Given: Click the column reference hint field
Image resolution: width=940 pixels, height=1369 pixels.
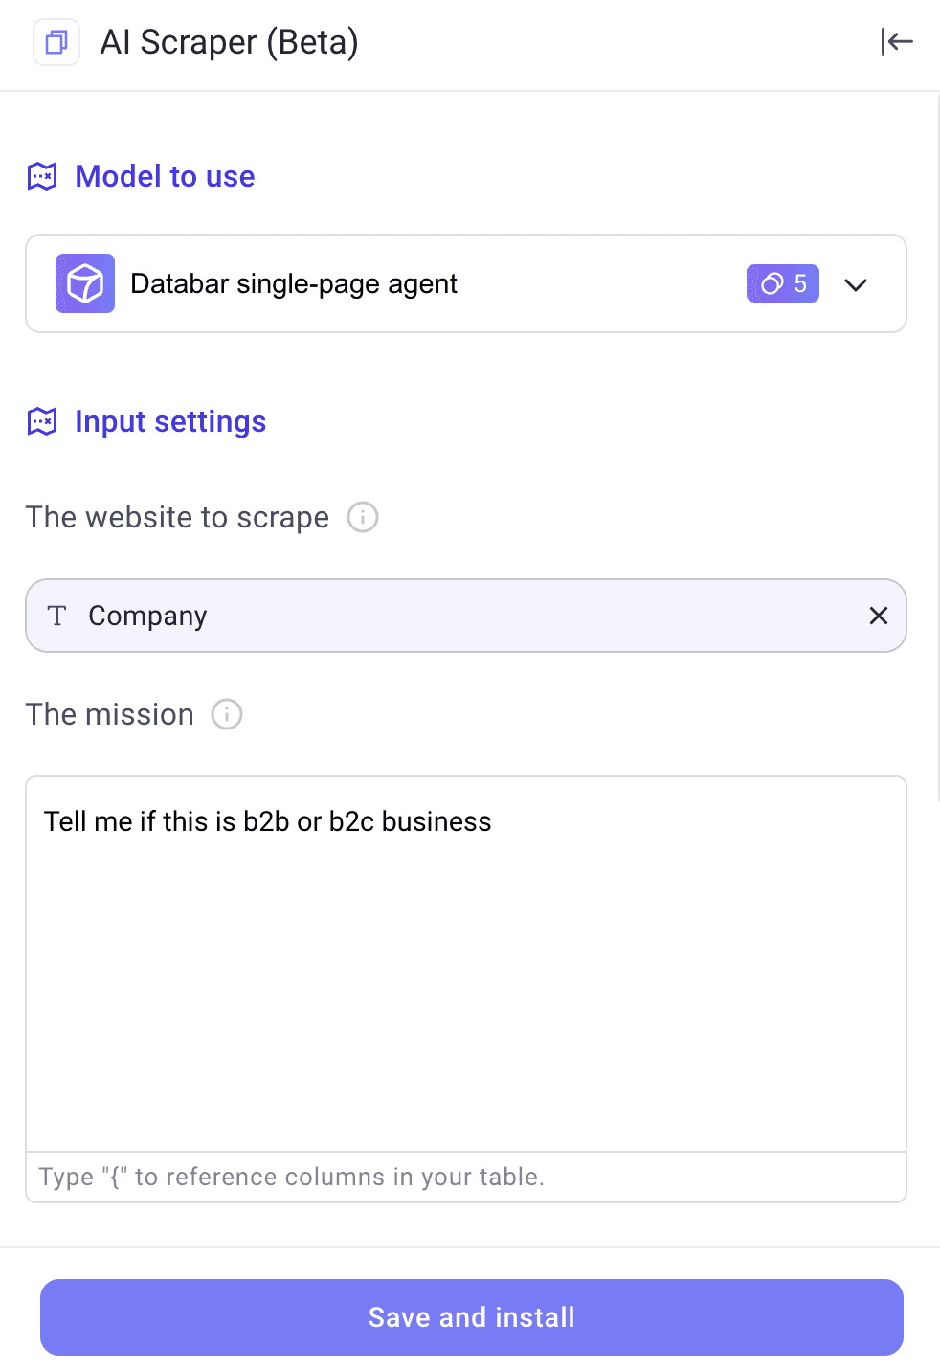Looking at the screenshot, I should (466, 1177).
